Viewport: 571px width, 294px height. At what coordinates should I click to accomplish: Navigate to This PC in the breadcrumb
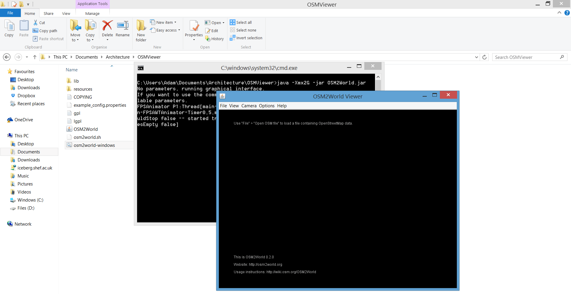click(60, 57)
